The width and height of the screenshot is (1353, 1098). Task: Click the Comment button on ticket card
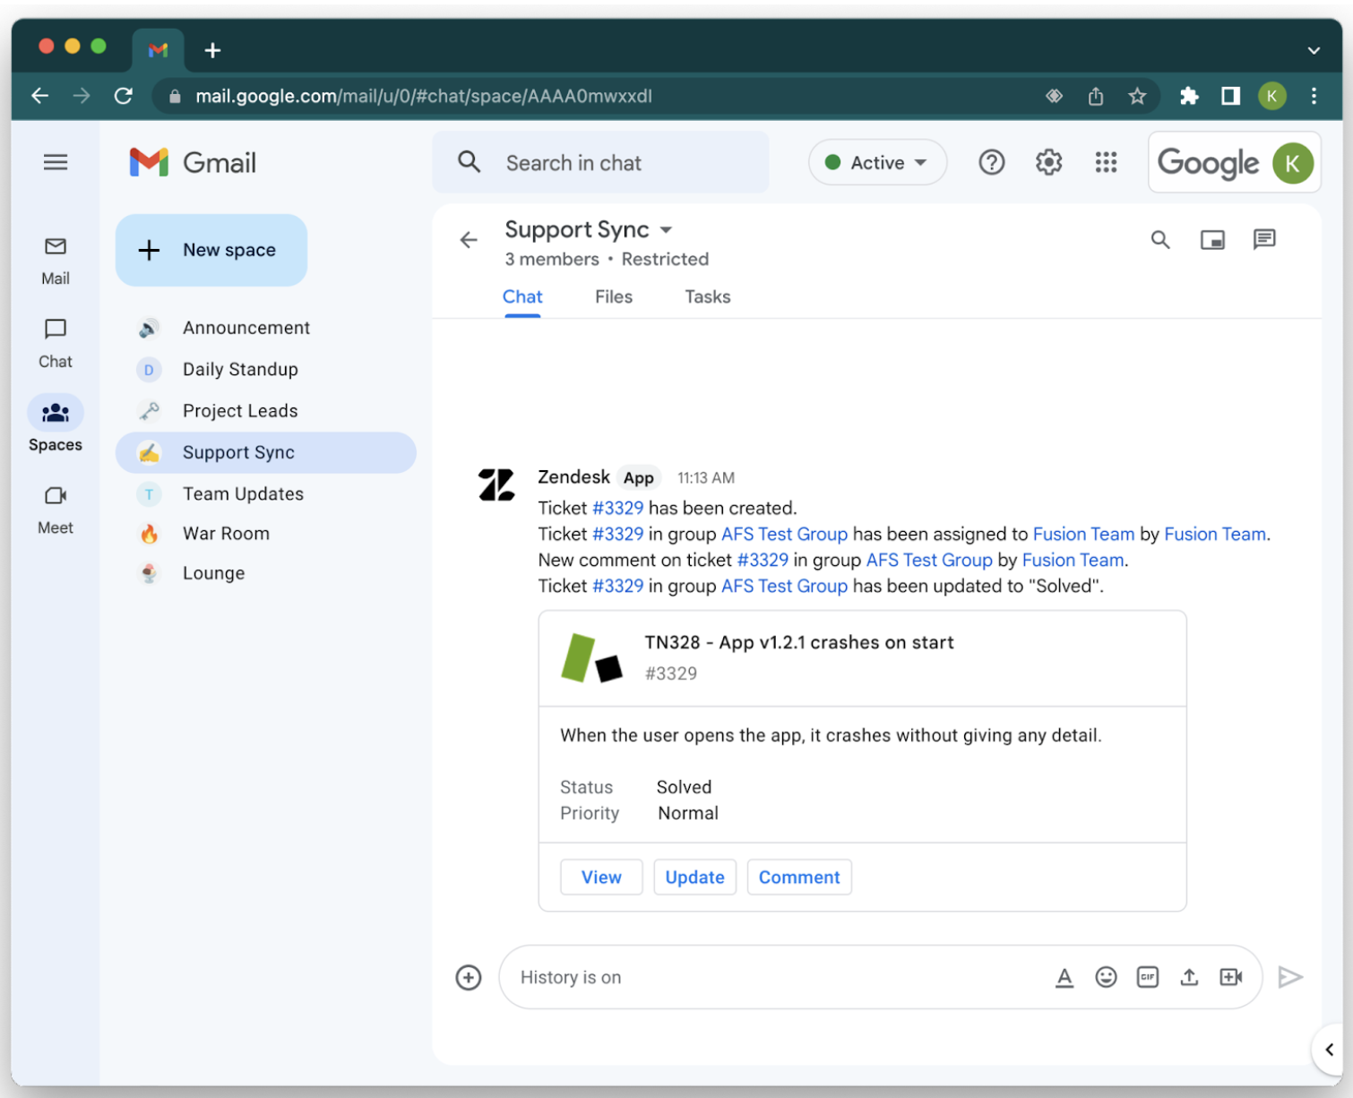[x=799, y=877]
